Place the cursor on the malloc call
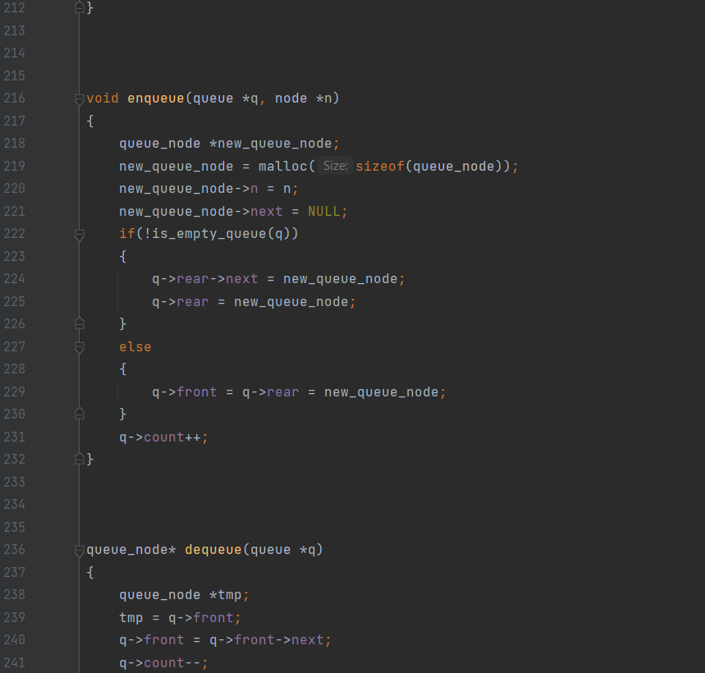705x673 pixels. [283, 166]
